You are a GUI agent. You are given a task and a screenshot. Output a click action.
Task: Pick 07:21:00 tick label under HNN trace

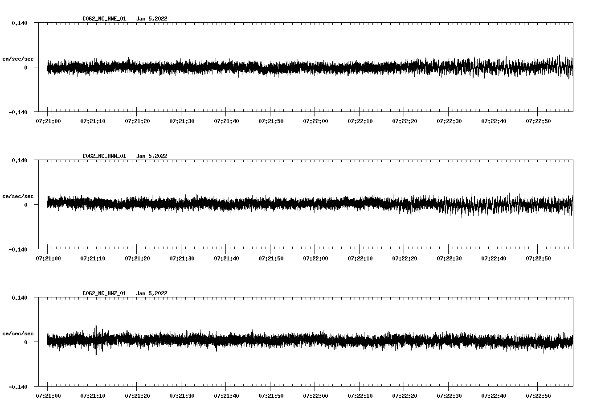coord(48,258)
